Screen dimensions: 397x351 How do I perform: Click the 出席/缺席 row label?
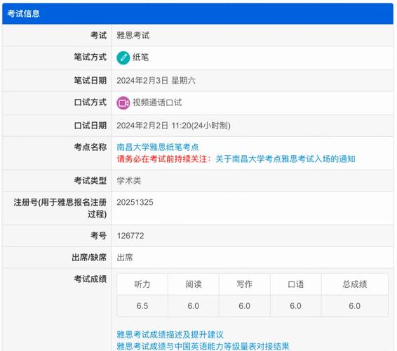click(89, 258)
